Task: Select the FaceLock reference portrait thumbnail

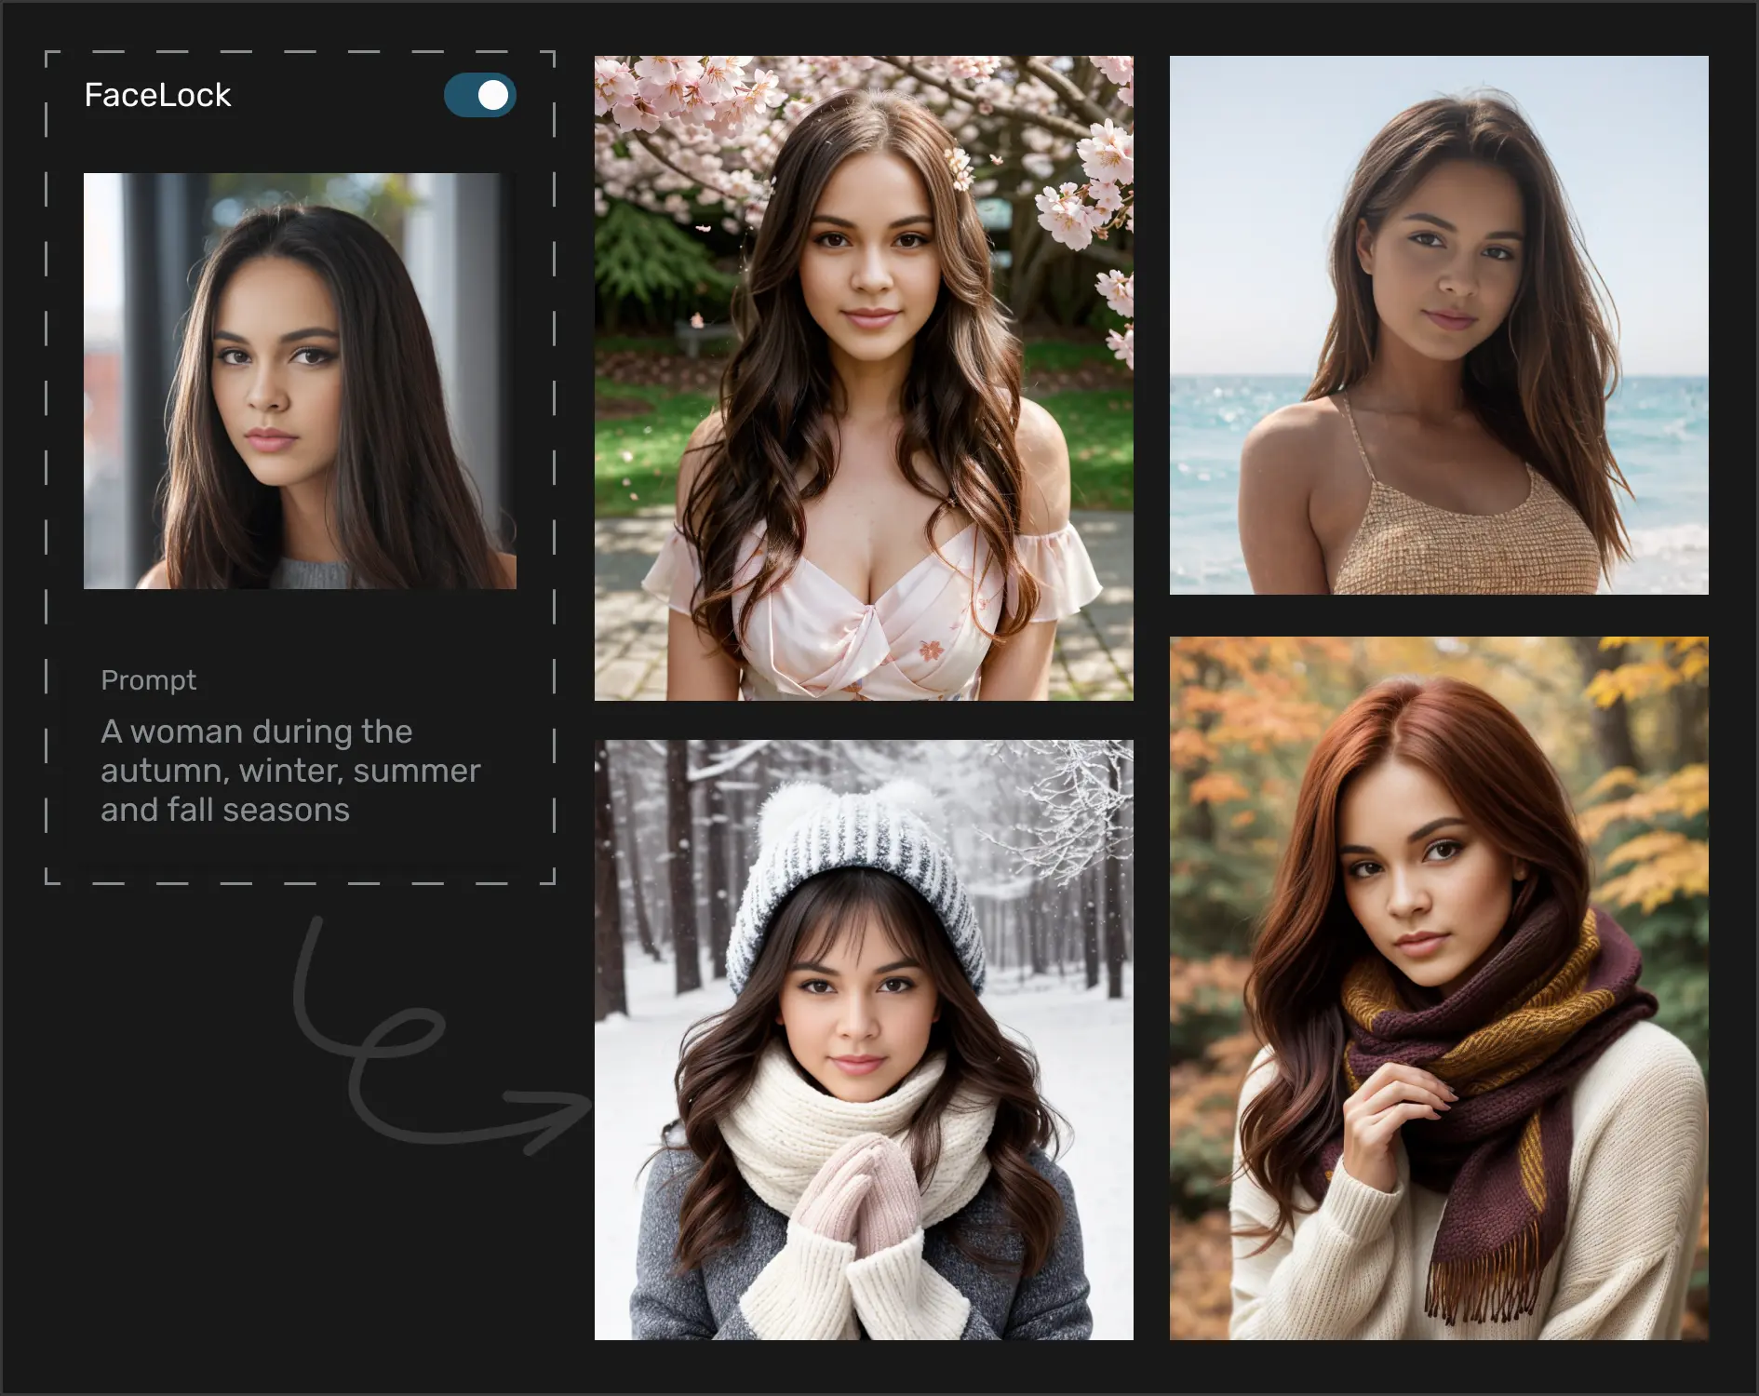Action: [x=300, y=381]
